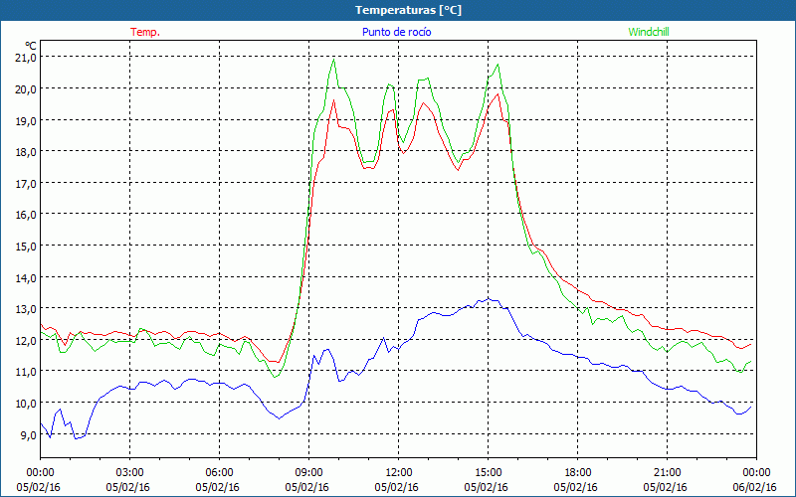Click the 18,0 y-axis value
The width and height of the screenshot is (796, 497).
[x=26, y=152]
